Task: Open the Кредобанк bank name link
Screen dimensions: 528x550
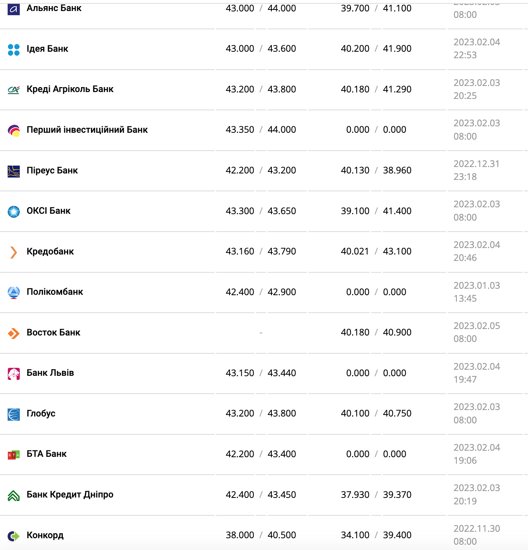Action: 50,251
